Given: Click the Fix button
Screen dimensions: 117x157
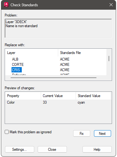Looking at the screenshot, I should point(82,133).
